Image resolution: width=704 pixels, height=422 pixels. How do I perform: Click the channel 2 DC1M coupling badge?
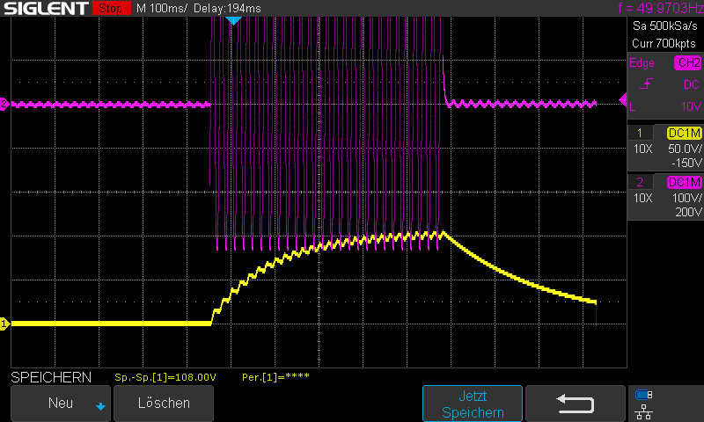click(x=685, y=183)
